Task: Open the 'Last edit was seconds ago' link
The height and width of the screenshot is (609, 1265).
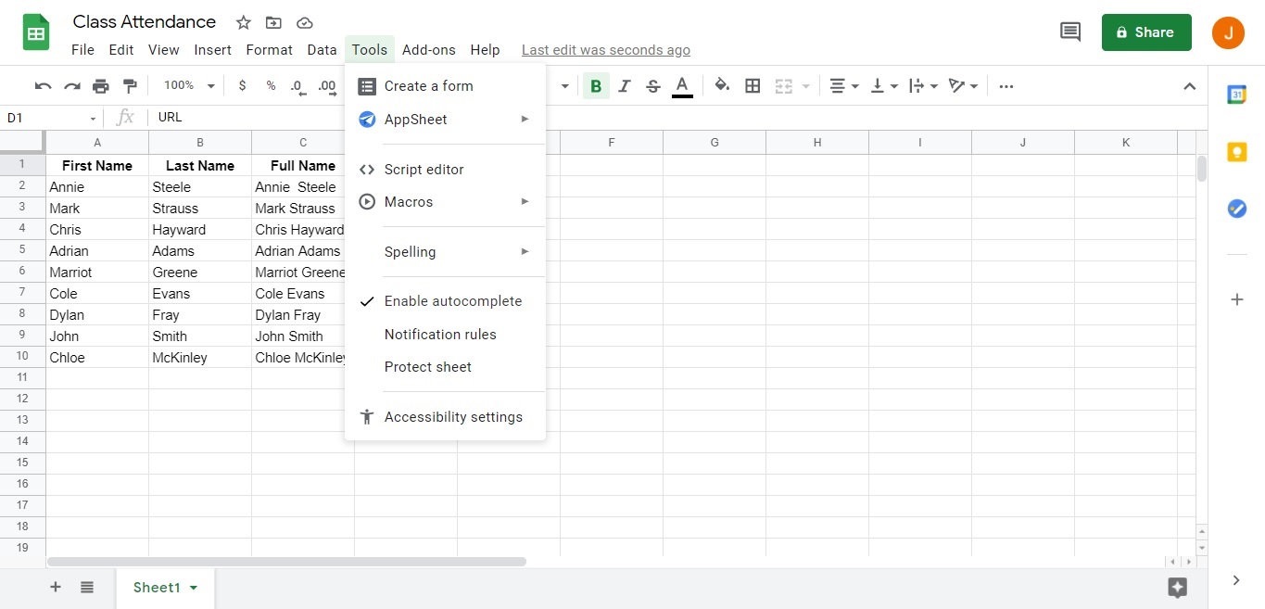Action: (605, 50)
